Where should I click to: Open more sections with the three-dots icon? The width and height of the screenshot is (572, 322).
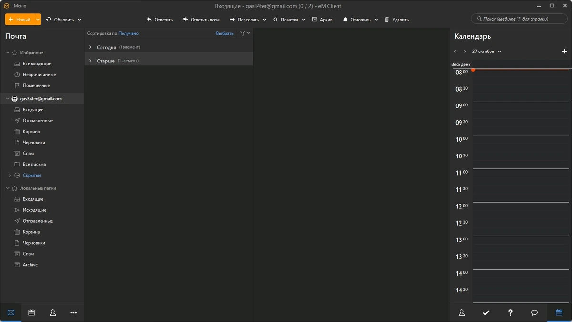(x=73, y=312)
